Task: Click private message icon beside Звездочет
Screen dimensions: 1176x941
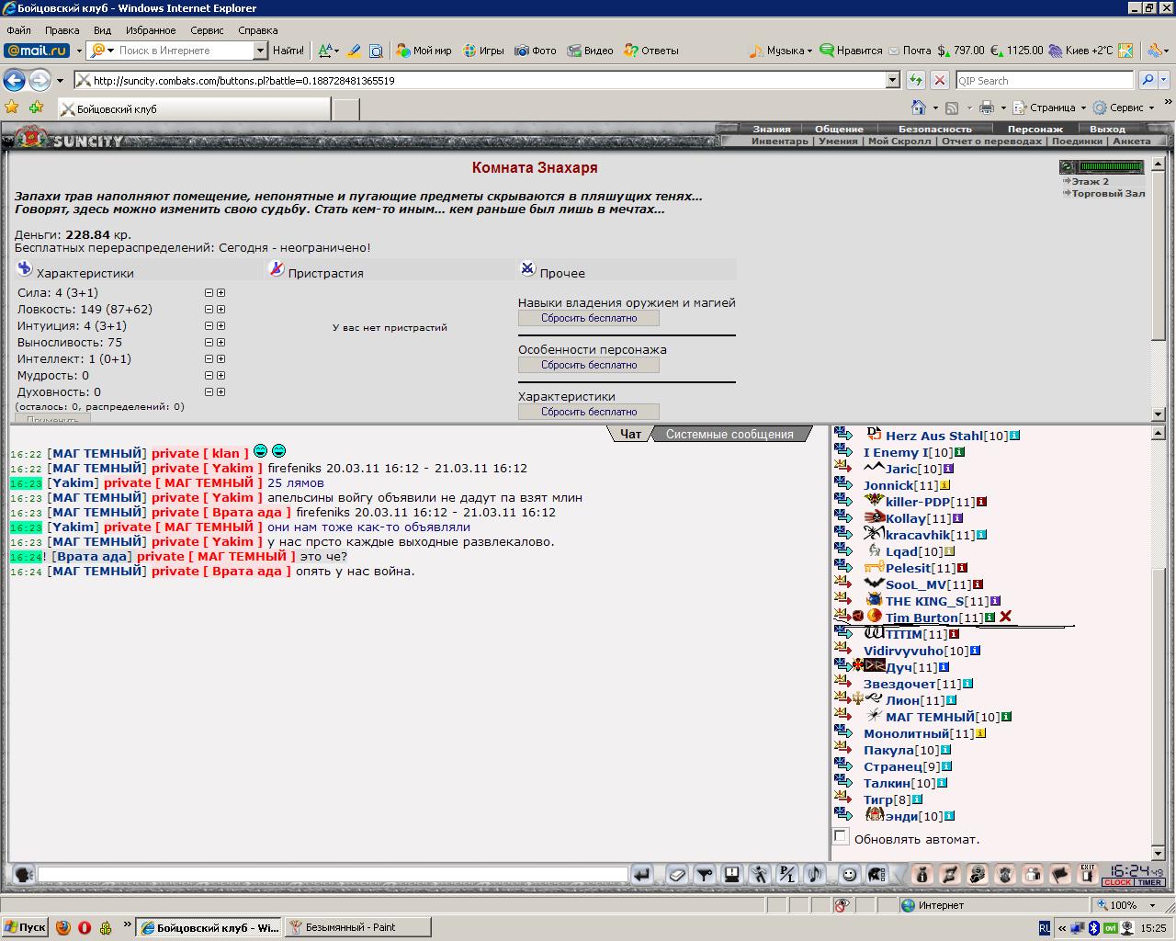Action: [843, 683]
